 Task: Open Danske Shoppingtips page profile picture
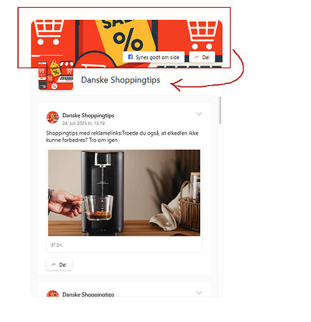pos(56,75)
